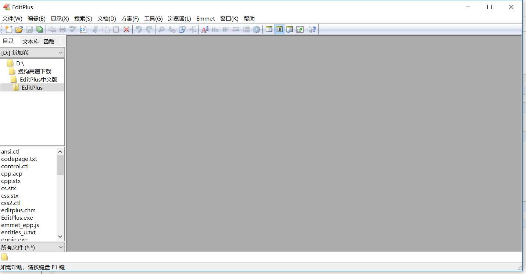Click the file list scroll-down arrow

pos(60,237)
